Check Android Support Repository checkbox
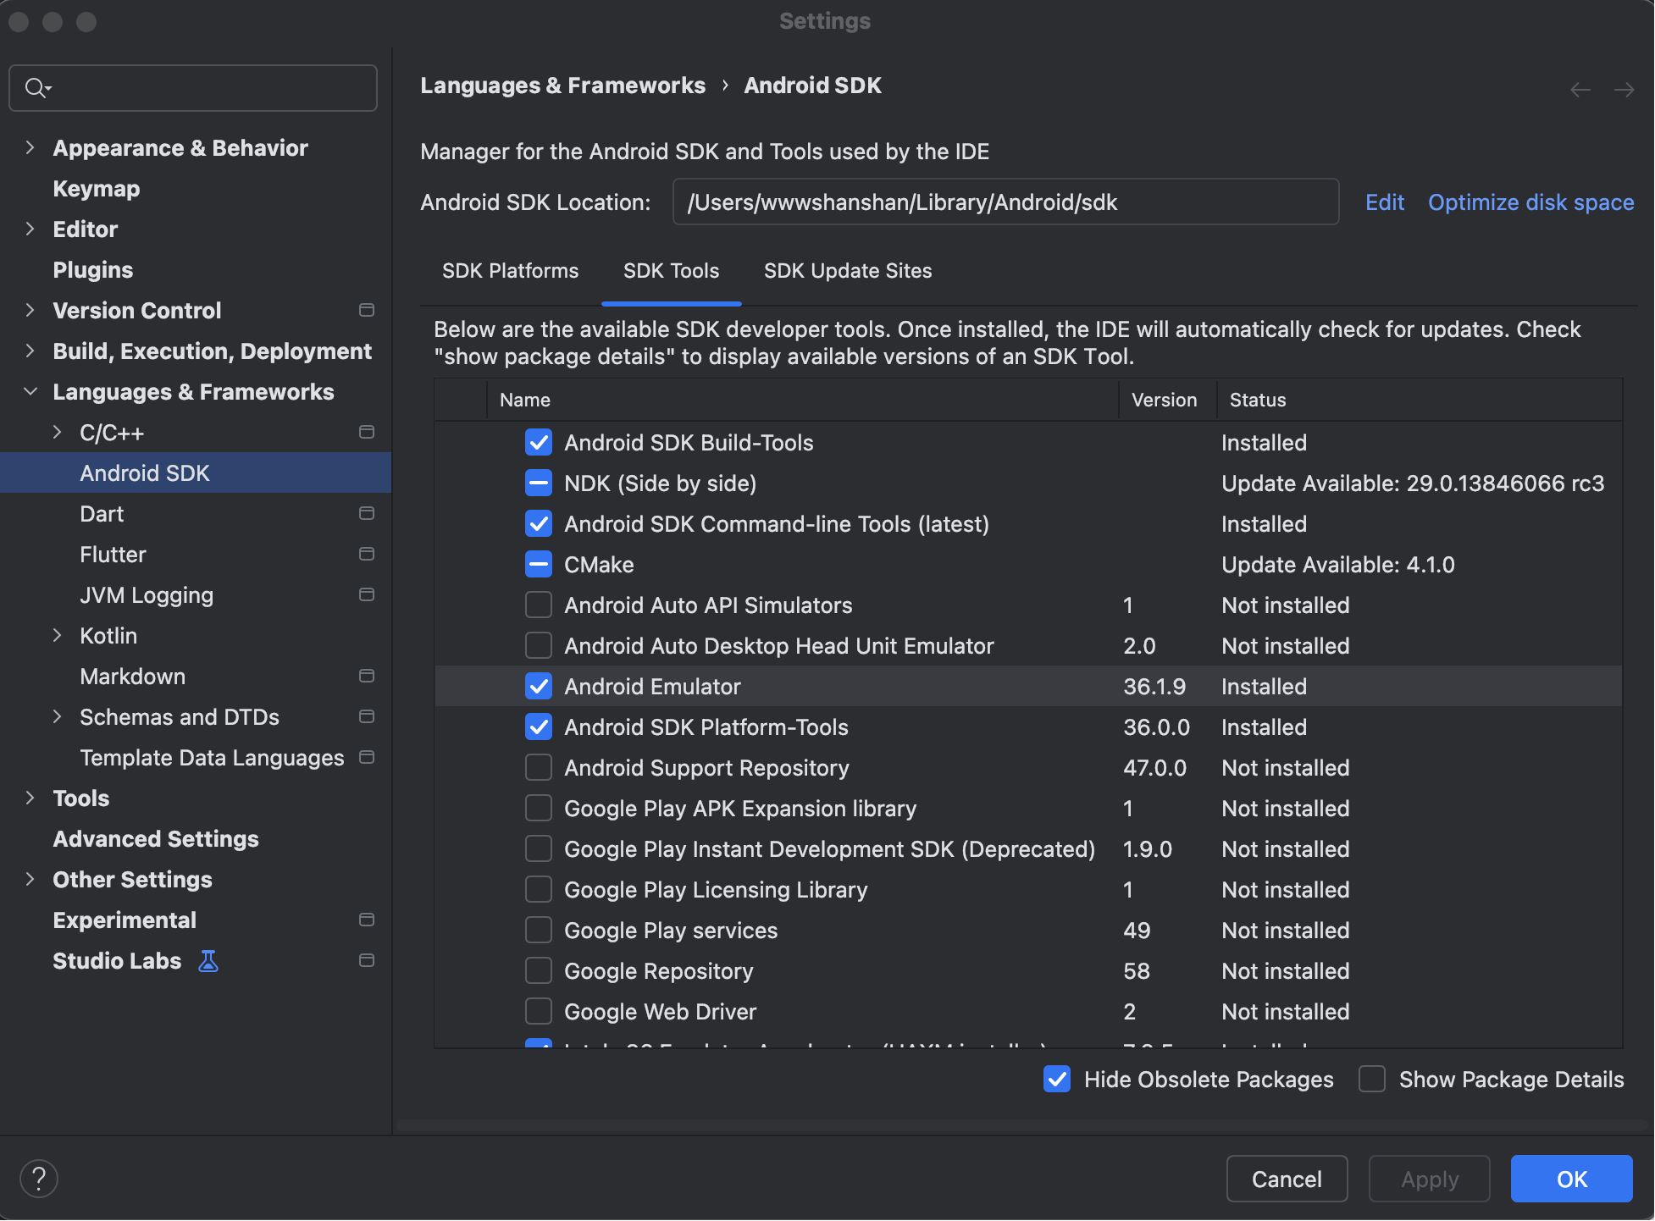Screen dimensions: 1655x1221 539,768
